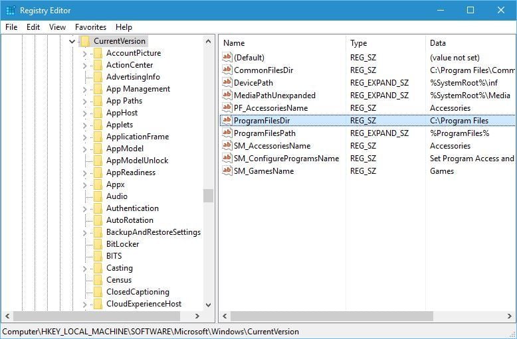
Task: Expand the AppReadiness key
Action: (85, 173)
